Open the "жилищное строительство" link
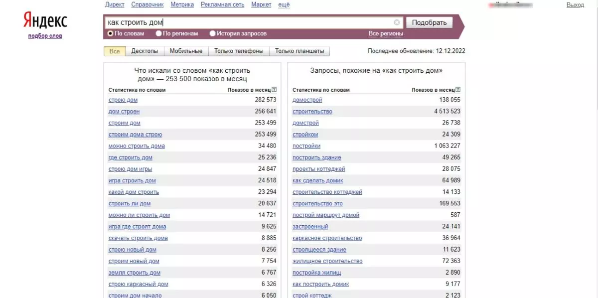598x298 pixels. pos(327,261)
